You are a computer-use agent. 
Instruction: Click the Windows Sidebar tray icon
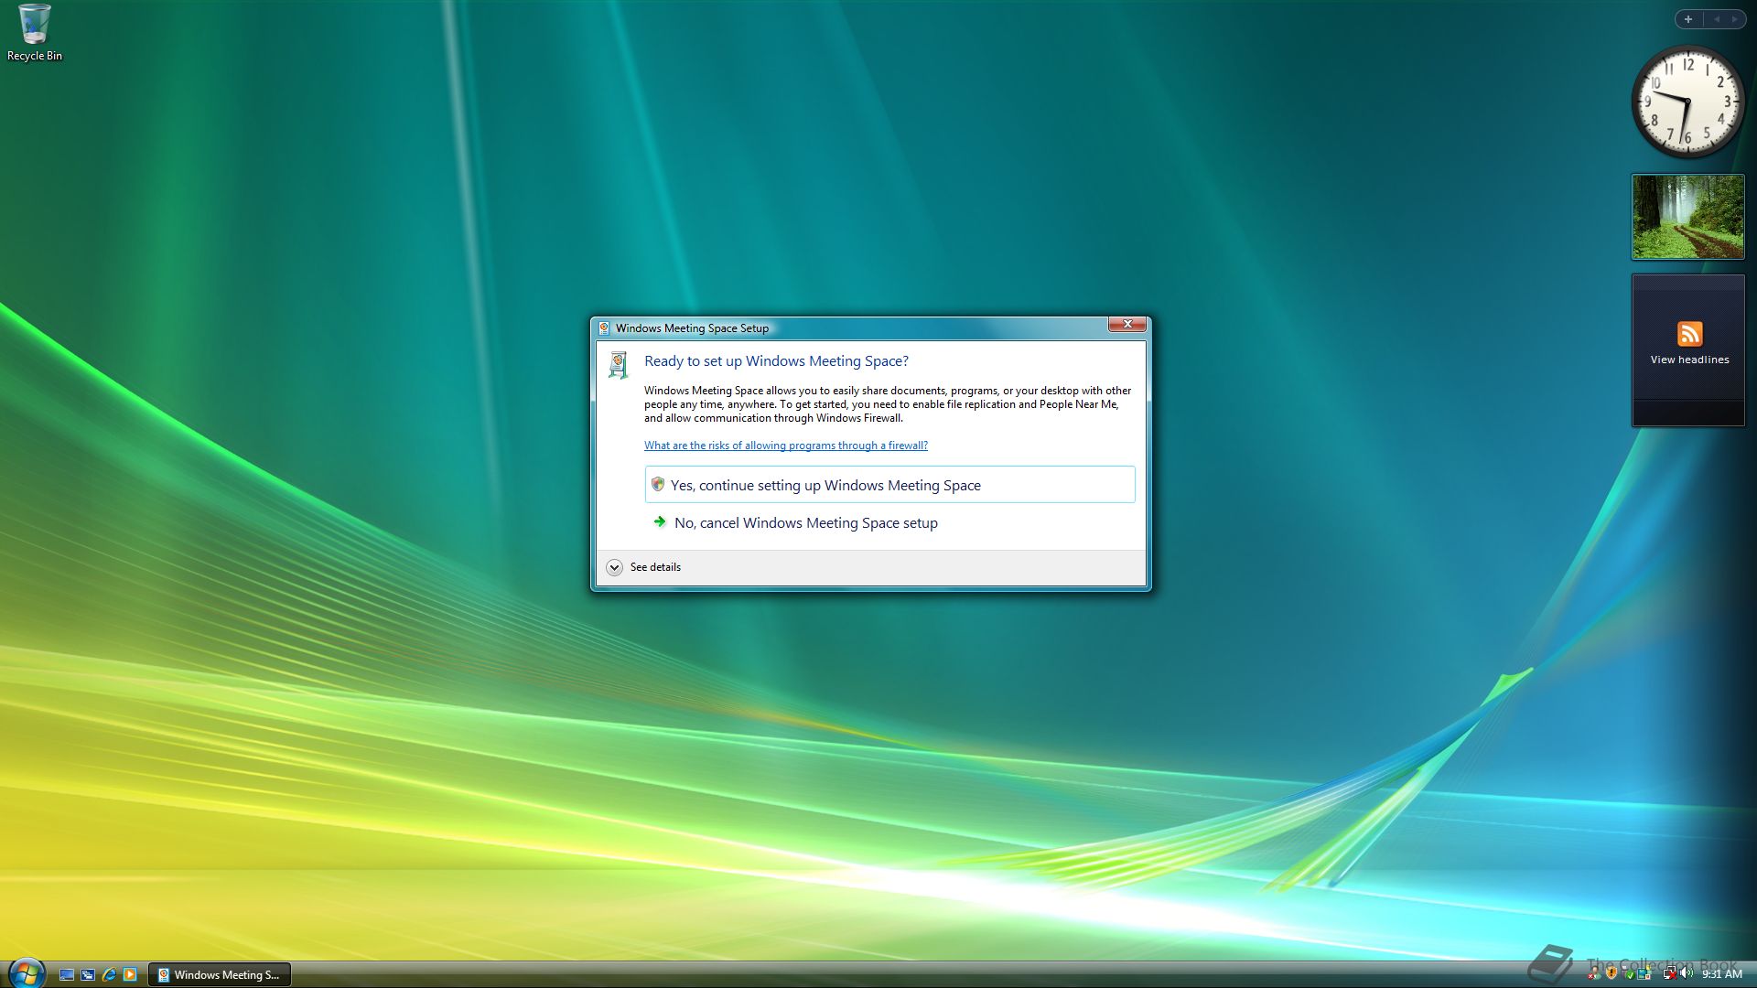point(1645,973)
